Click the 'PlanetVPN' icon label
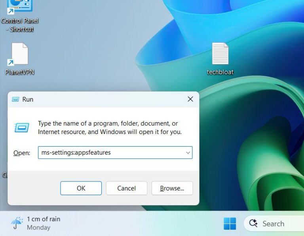Viewport: 304px width, 236px height. tap(19, 72)
